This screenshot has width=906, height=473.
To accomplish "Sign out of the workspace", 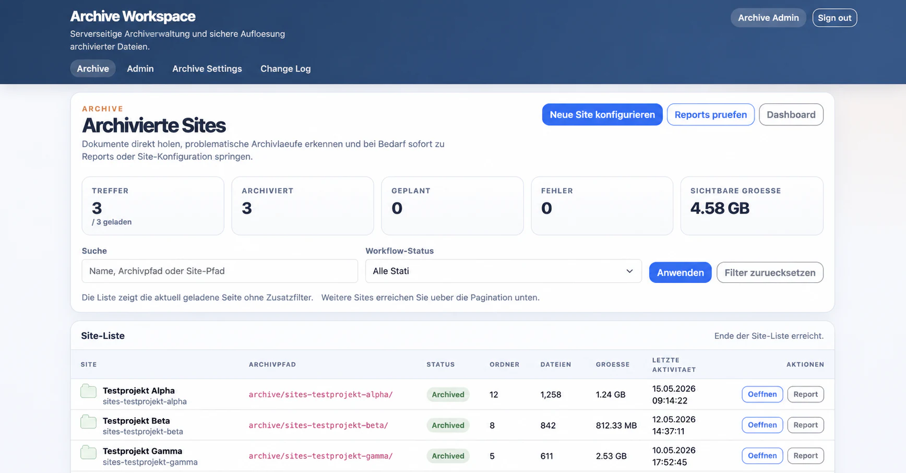I will click(835, 18).
